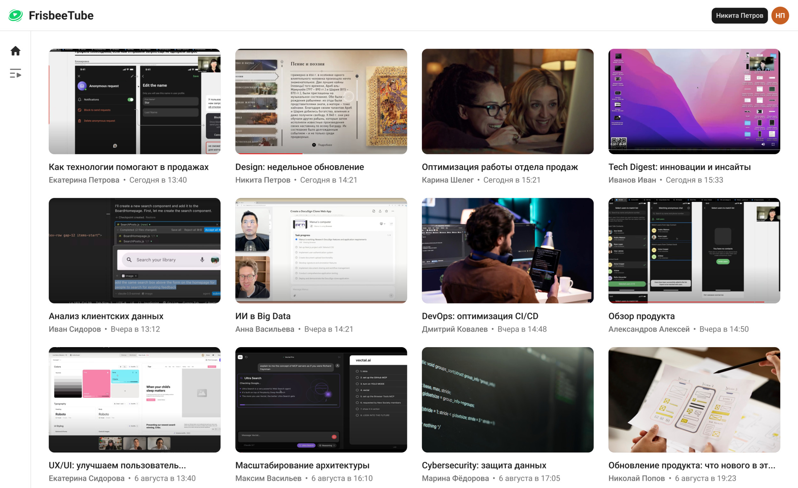Open the НП profile avatar

coord(780,15)
